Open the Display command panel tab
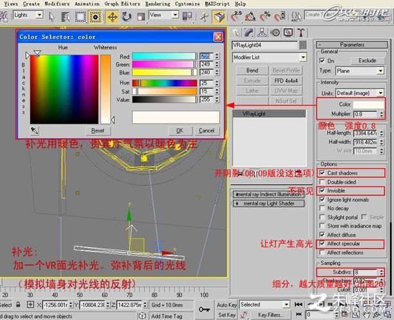 coord(288,33)
